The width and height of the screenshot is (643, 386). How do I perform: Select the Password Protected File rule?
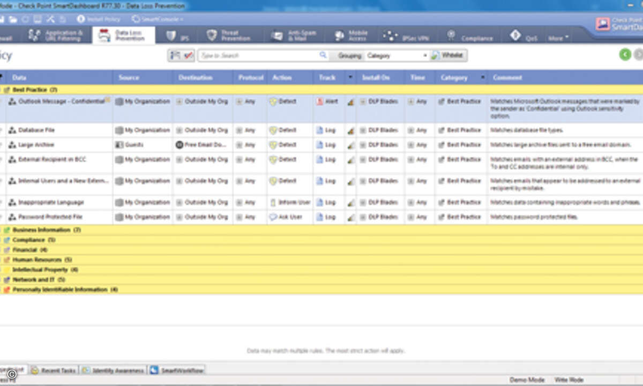tap(322, 217)
